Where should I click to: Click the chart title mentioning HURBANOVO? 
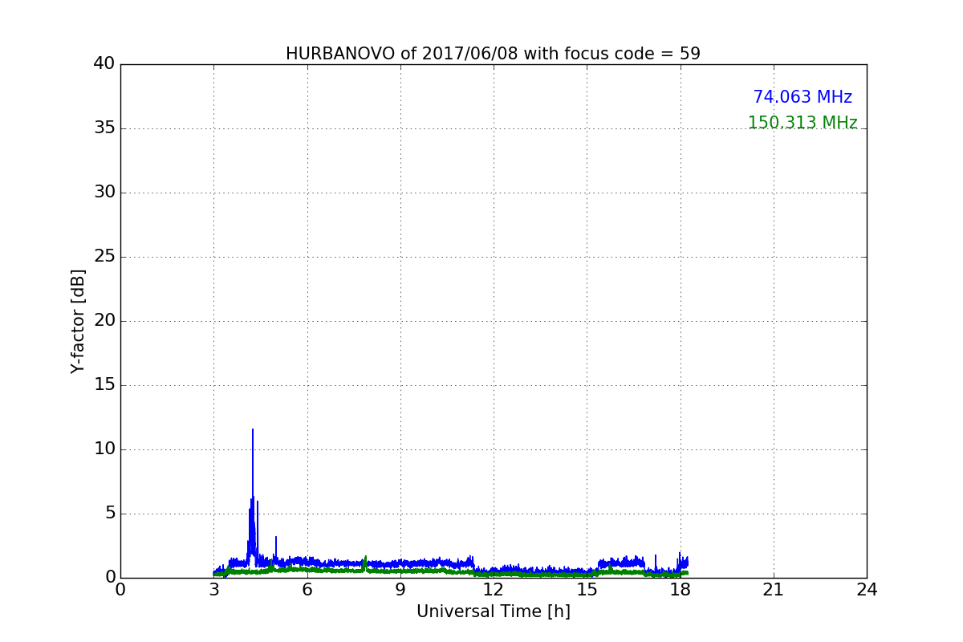pyautogui.click(x=493, y=54)
